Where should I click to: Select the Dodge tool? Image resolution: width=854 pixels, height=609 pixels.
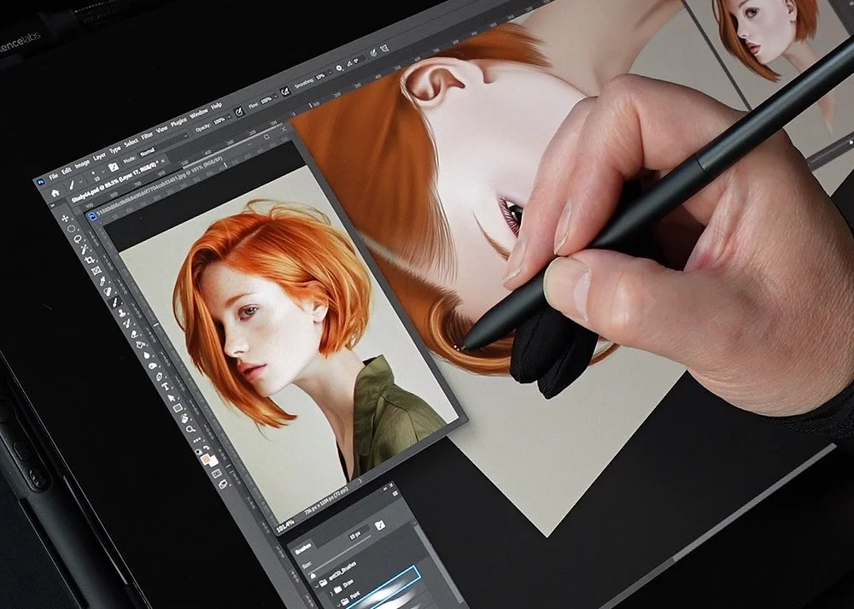(153, 366)
